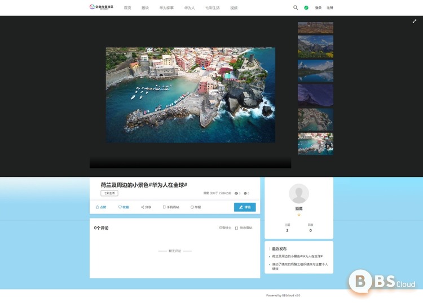Open recent post 荷兰及周边的小景色 link
This screenshot has height=303, width=423.
(297, 256)
